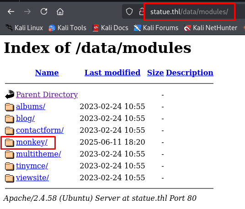Open the browser home page icon
The width and height of the screenshot is (245, 209).
point(60,12)
